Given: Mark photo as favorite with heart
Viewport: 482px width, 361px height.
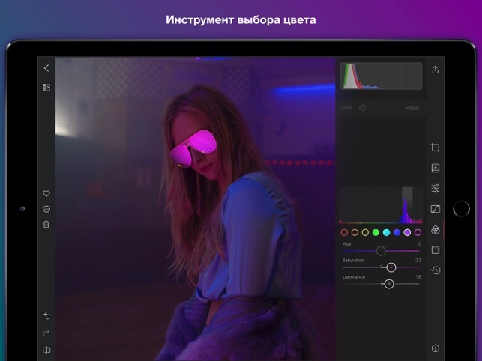Looking at the screenshot, I should pyautogui.click(x=46, y=193).
